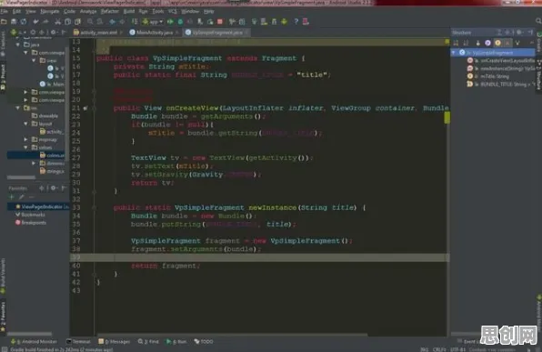Collapse the values folder

(25, 147)
